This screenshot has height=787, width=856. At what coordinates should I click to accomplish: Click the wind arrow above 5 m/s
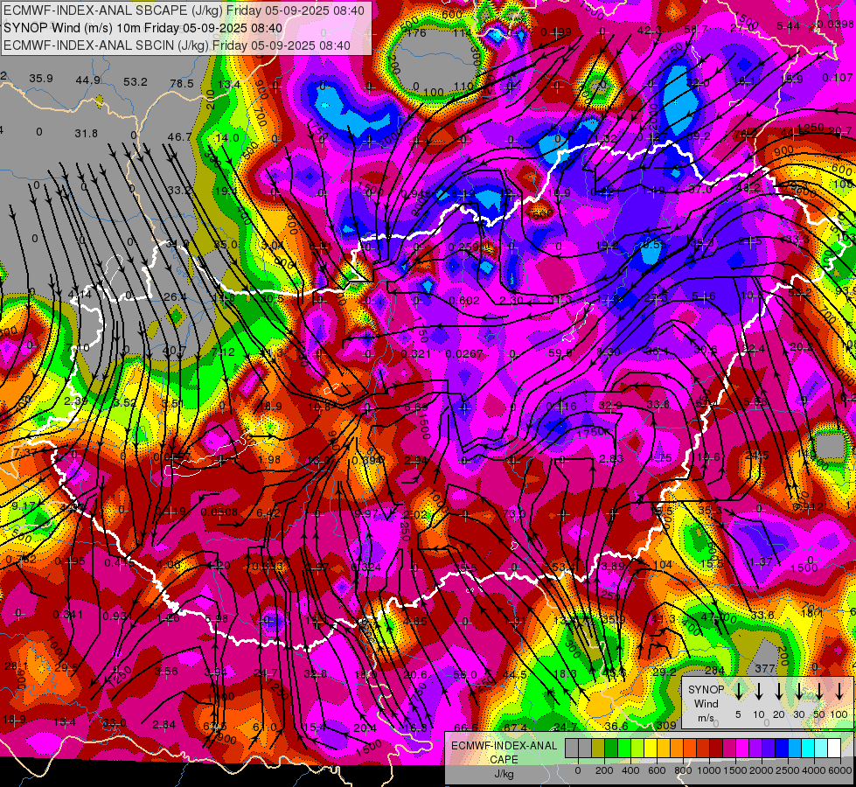pos(739,691)
